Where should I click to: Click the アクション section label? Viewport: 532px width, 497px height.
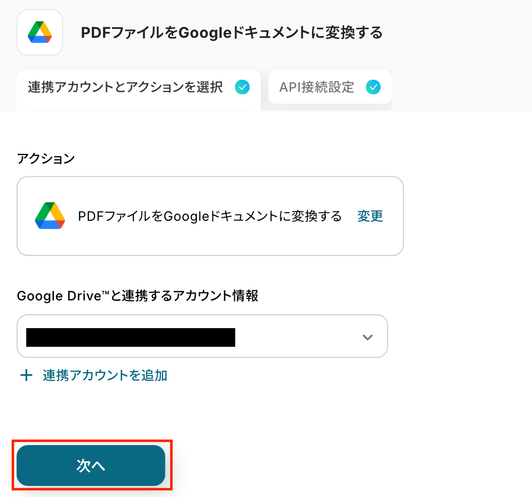[46, 159]
